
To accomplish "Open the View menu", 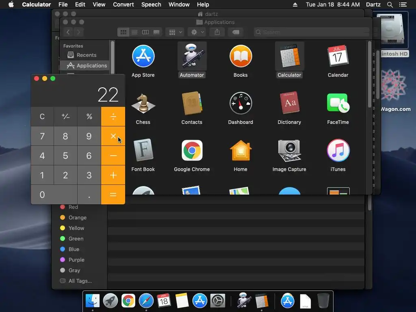I will [x=99, y=4].
